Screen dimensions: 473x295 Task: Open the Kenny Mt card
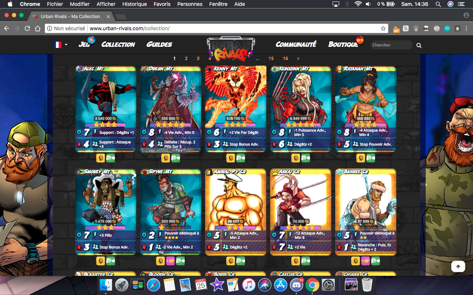[236, 109]
